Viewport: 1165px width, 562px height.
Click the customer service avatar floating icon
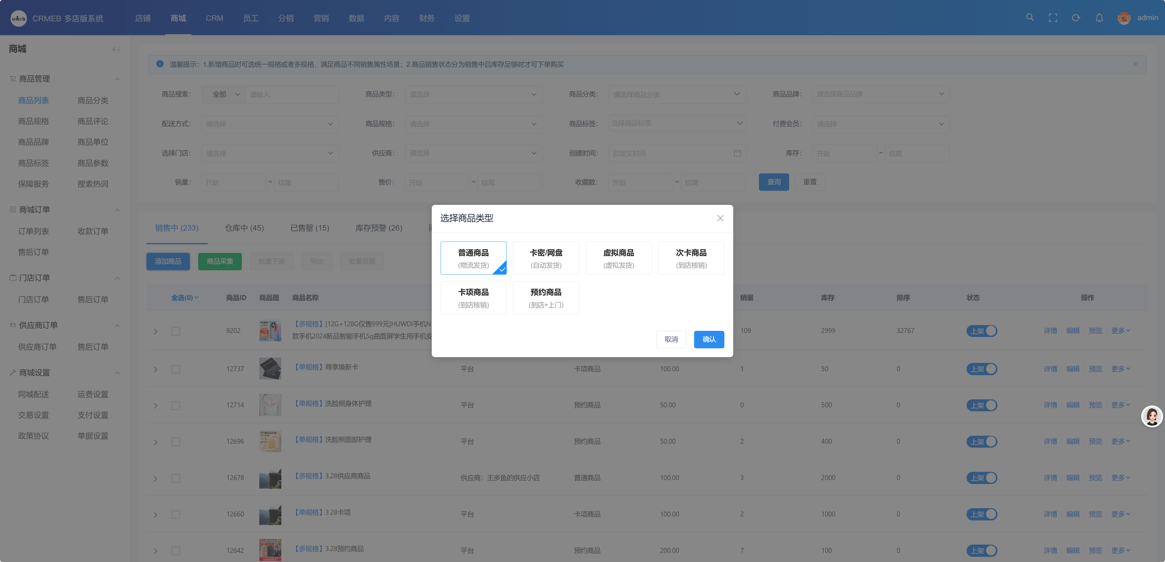[x=1152, y=416]
